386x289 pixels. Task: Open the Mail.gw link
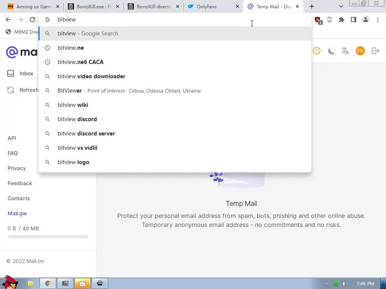[17, 213]
